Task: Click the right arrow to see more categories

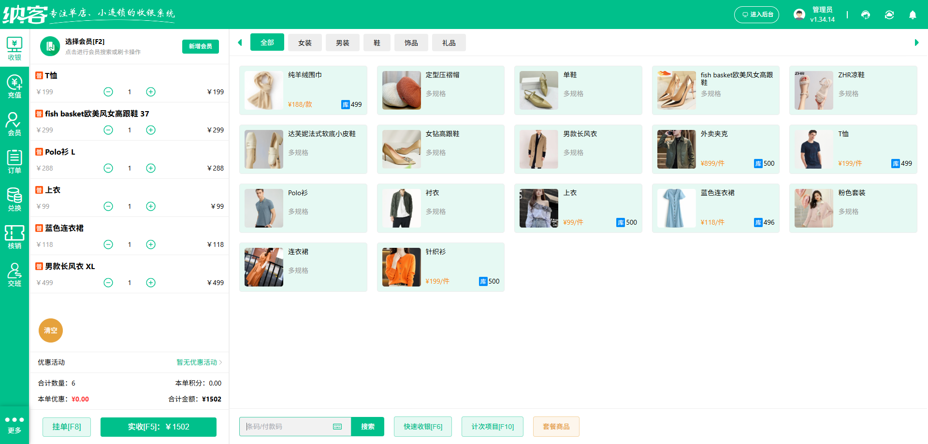Action: (916, 43)
